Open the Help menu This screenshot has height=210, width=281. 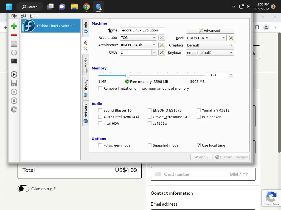34,16
